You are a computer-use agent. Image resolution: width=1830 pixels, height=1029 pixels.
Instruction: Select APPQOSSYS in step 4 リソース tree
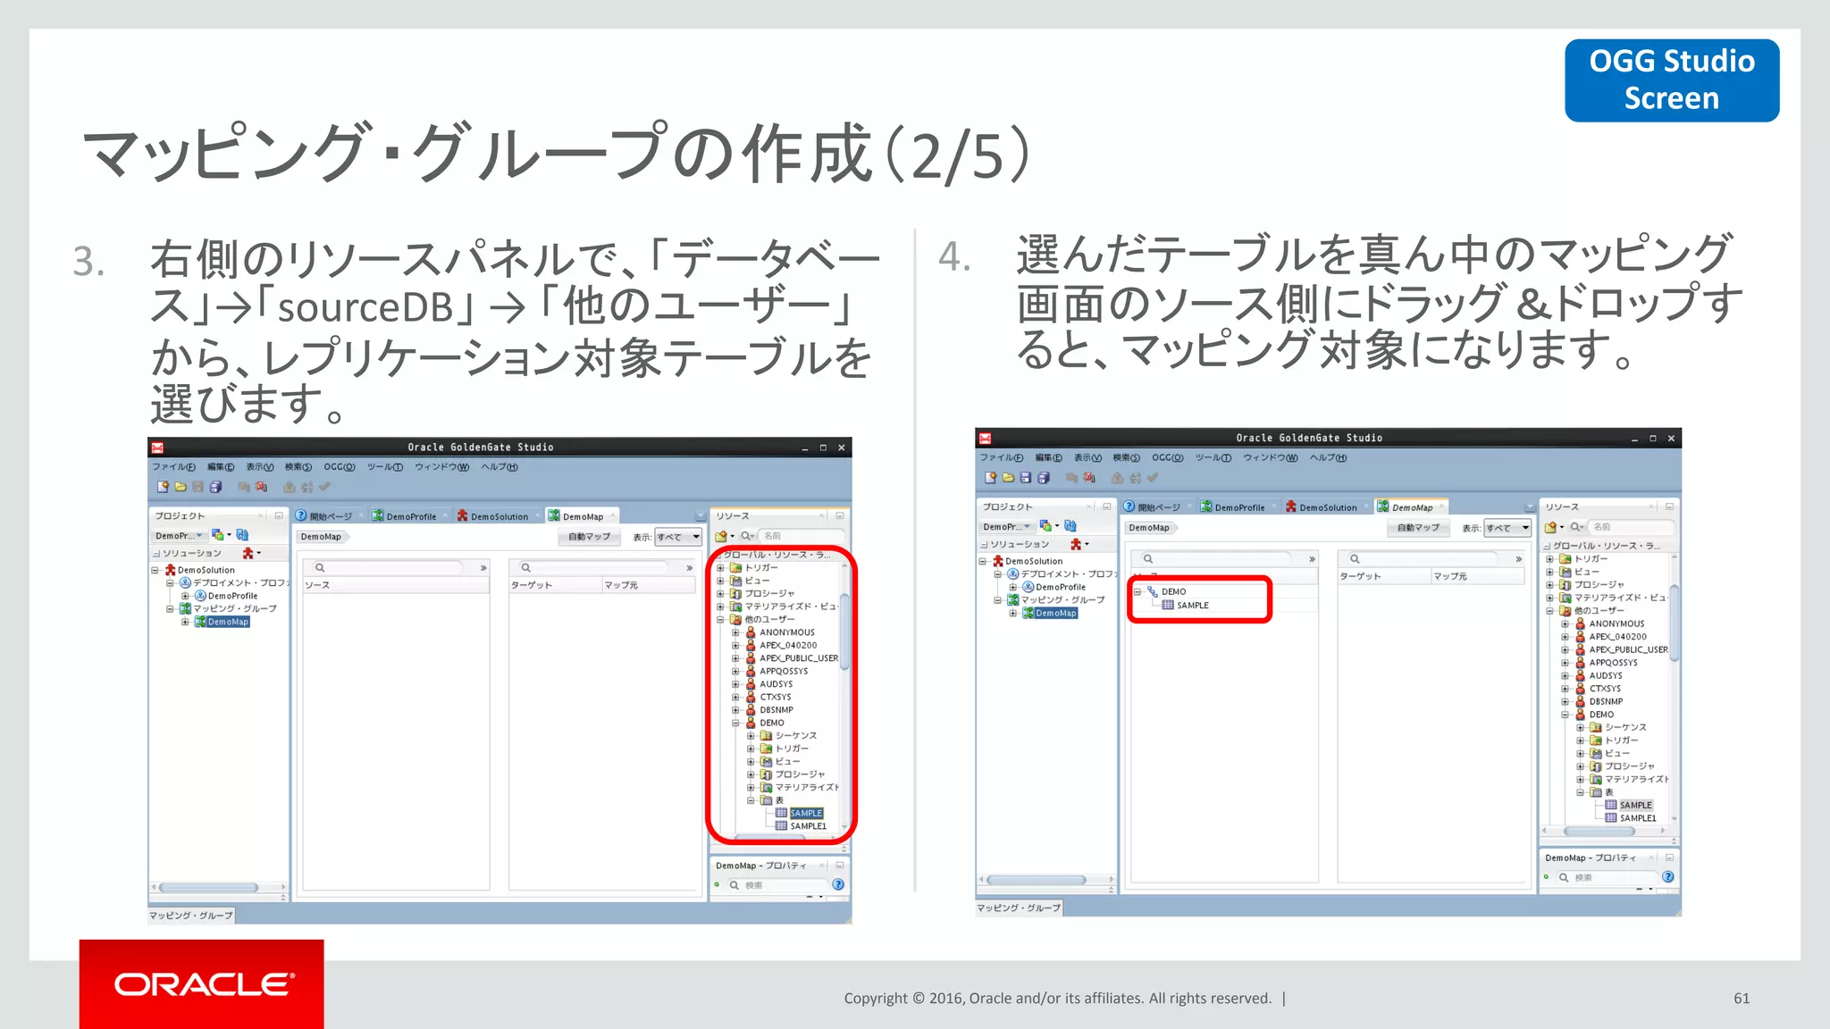tap(1613, 663)
